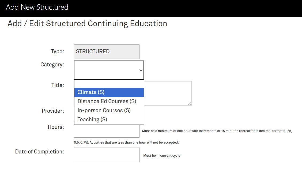
Task: Click the Type label
Action: (x=57, y=52)
